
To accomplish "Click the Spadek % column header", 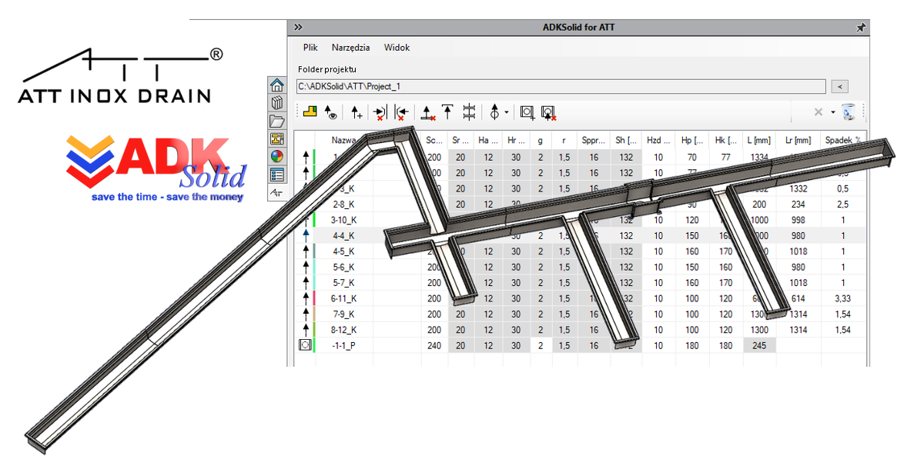I will (x=842, y=140).
